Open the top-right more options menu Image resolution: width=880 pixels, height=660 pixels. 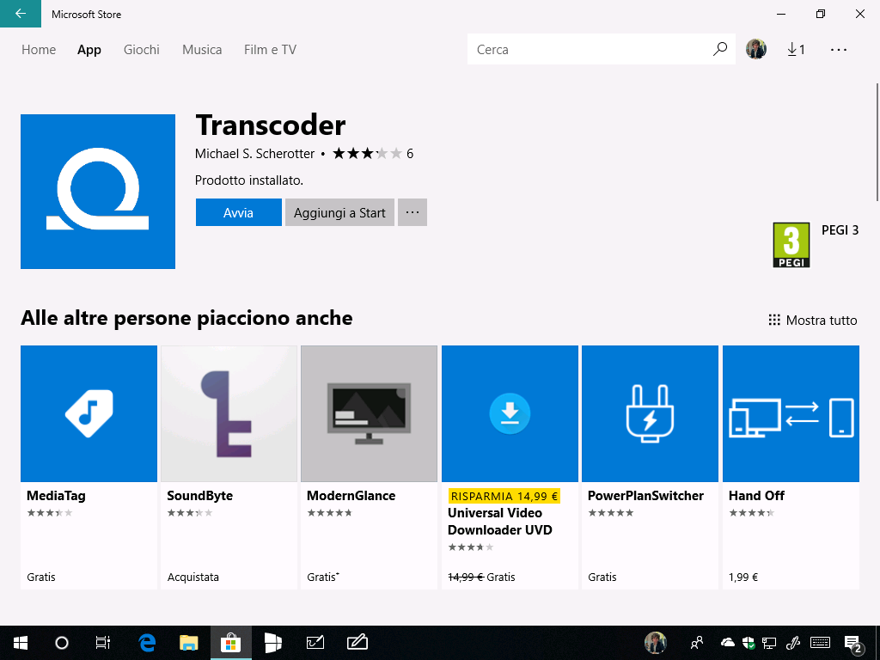click(839, 49)
